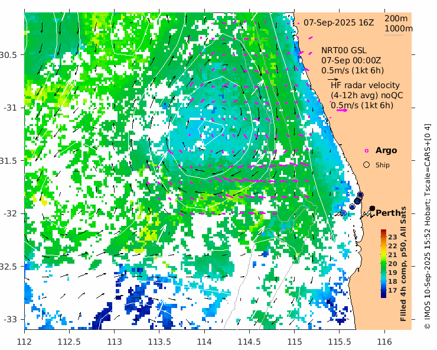
Task: Click the longitude axis label '114'
Action: (204, 342)
